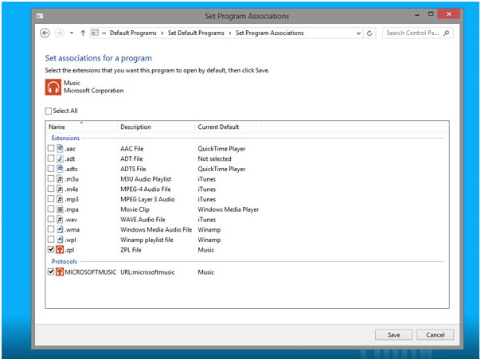Click the .adt file type icon
This screenshot has height=359, width=481.
click(x=60, y=159)
